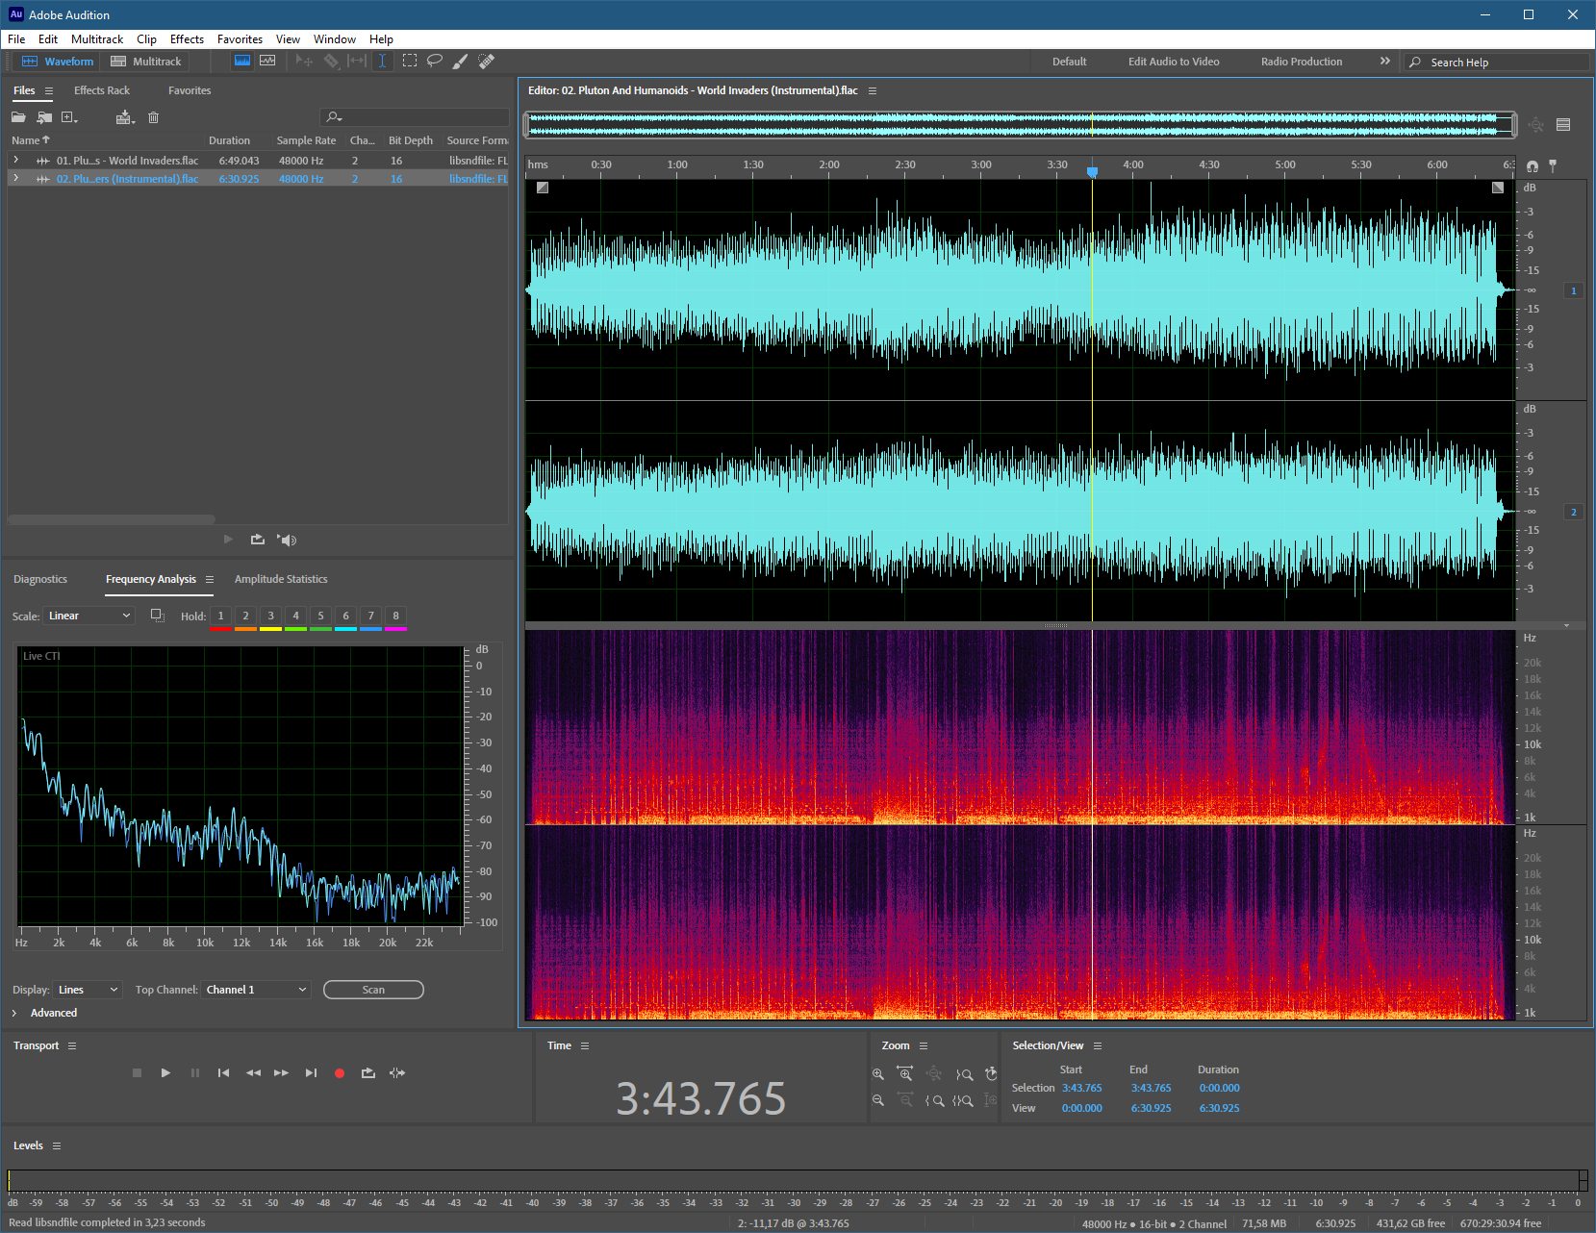Image resolution: width=1596 pixels, height=1233 pixels.
Task: Open the Effects menu
Action: point(187,39)
